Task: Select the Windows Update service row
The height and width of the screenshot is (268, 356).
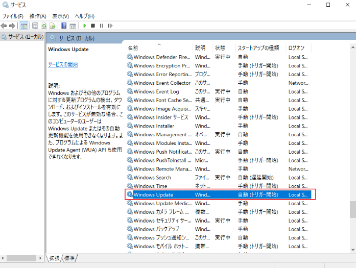Action: click(219, 194)
